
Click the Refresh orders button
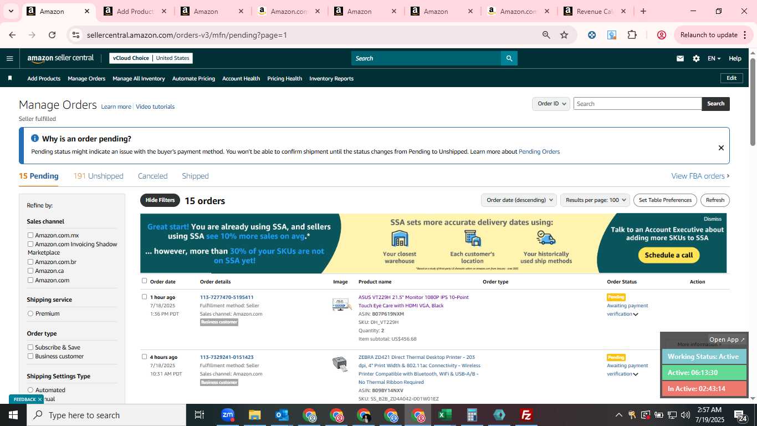point(715,200)
